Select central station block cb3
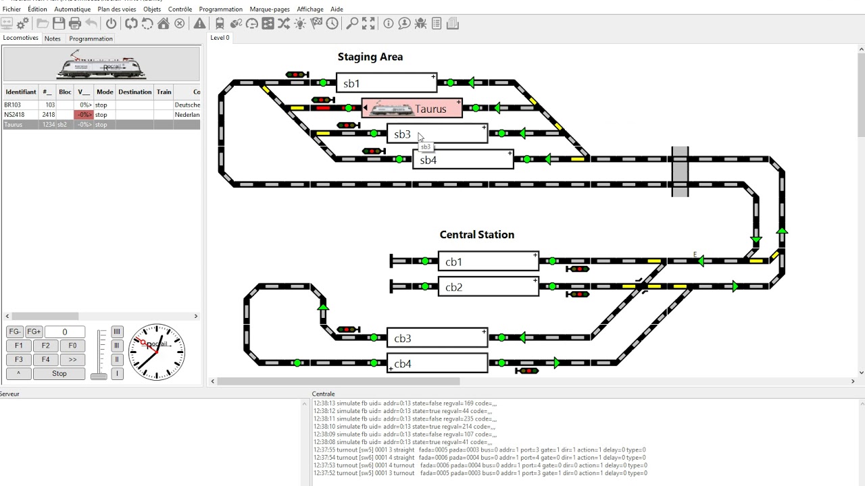 [437, 338]
